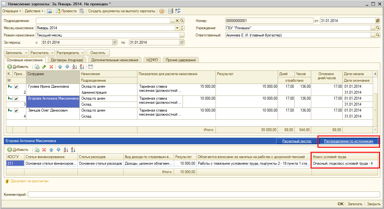Toggle the checkbox for Земцов Олег Денисович
This screenshot has width=384, height=209.
click(16, 111)
